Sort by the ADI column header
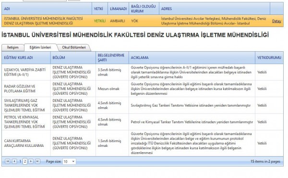Screen dimensions: 288x178 [x=47, y=9]
